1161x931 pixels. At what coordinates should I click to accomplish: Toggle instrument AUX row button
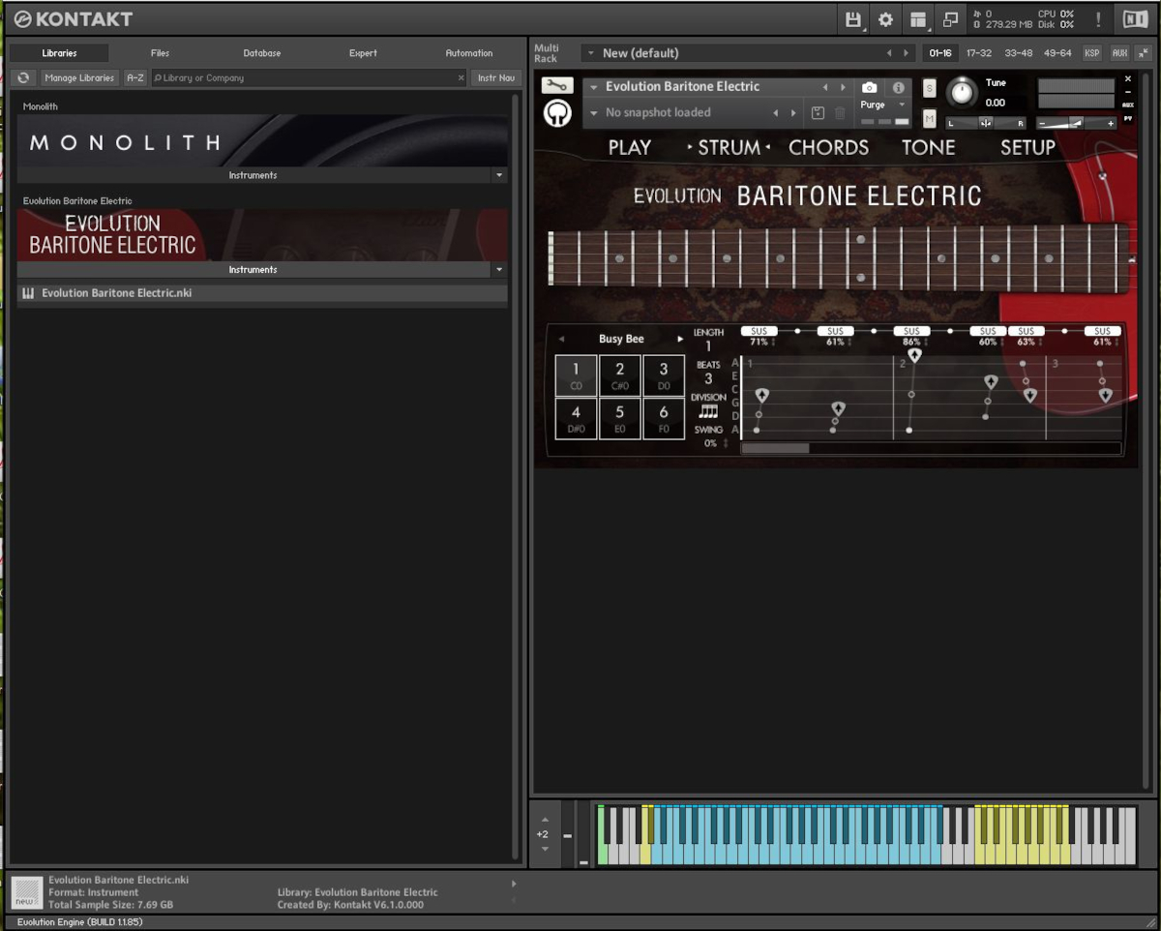click(x=1128, y=105)
